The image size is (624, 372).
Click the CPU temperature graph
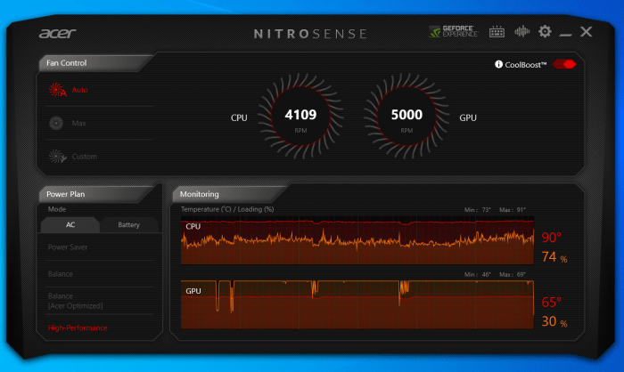pyautogui.click(x=357, y=240)
